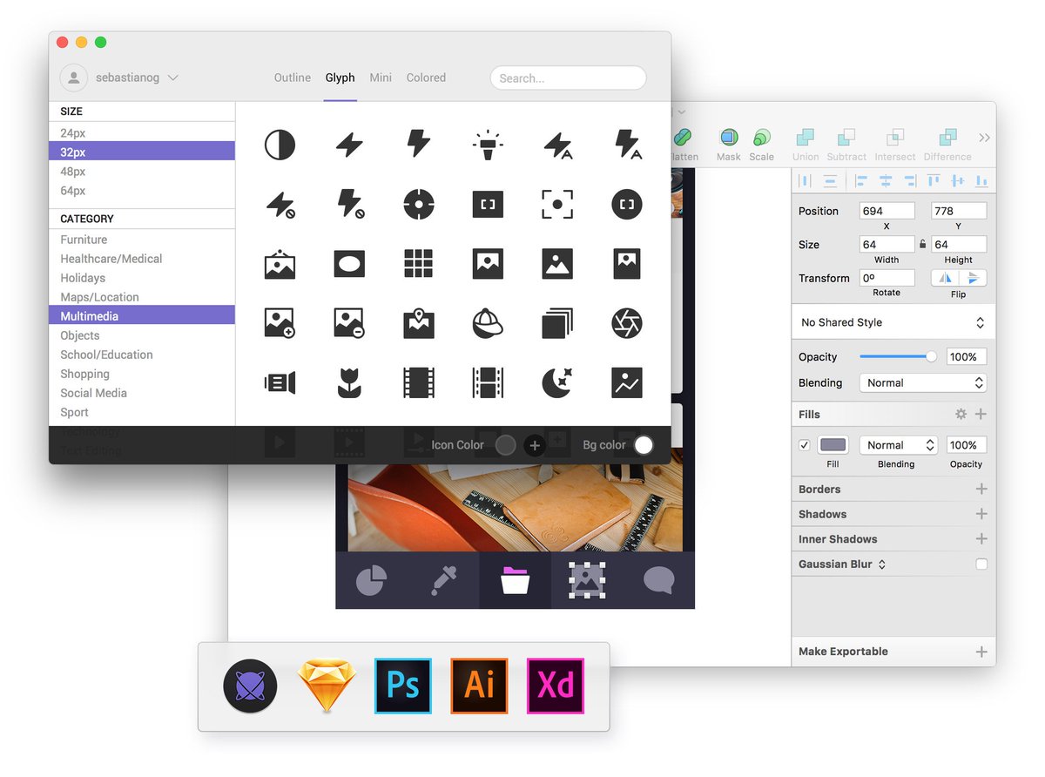
Task: Open the Fill Blending Normal dropdown
Action: coord(898,445)
